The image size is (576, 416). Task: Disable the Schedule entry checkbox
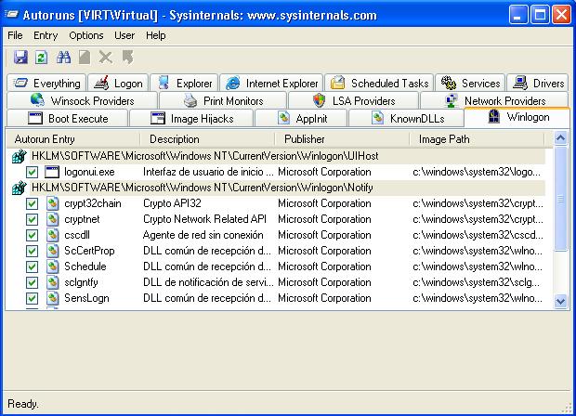pos(32,266)
